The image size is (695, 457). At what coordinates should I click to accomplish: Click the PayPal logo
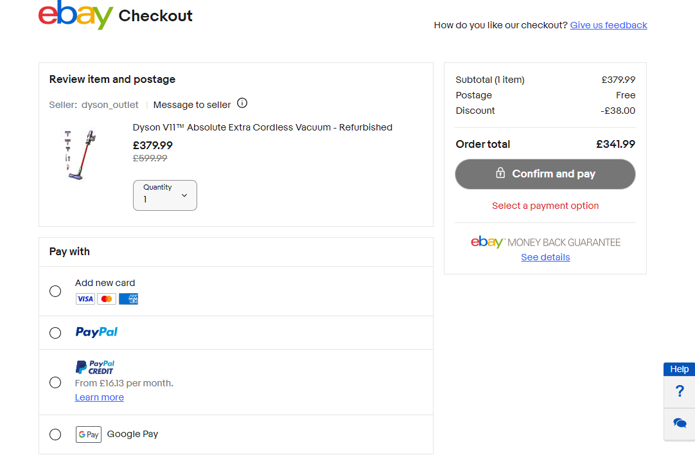click(x=96, y=332)
